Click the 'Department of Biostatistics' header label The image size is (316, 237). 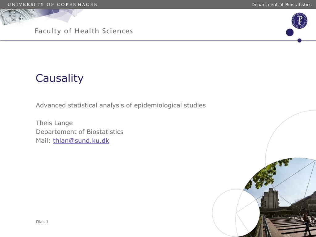click(281, 5)
